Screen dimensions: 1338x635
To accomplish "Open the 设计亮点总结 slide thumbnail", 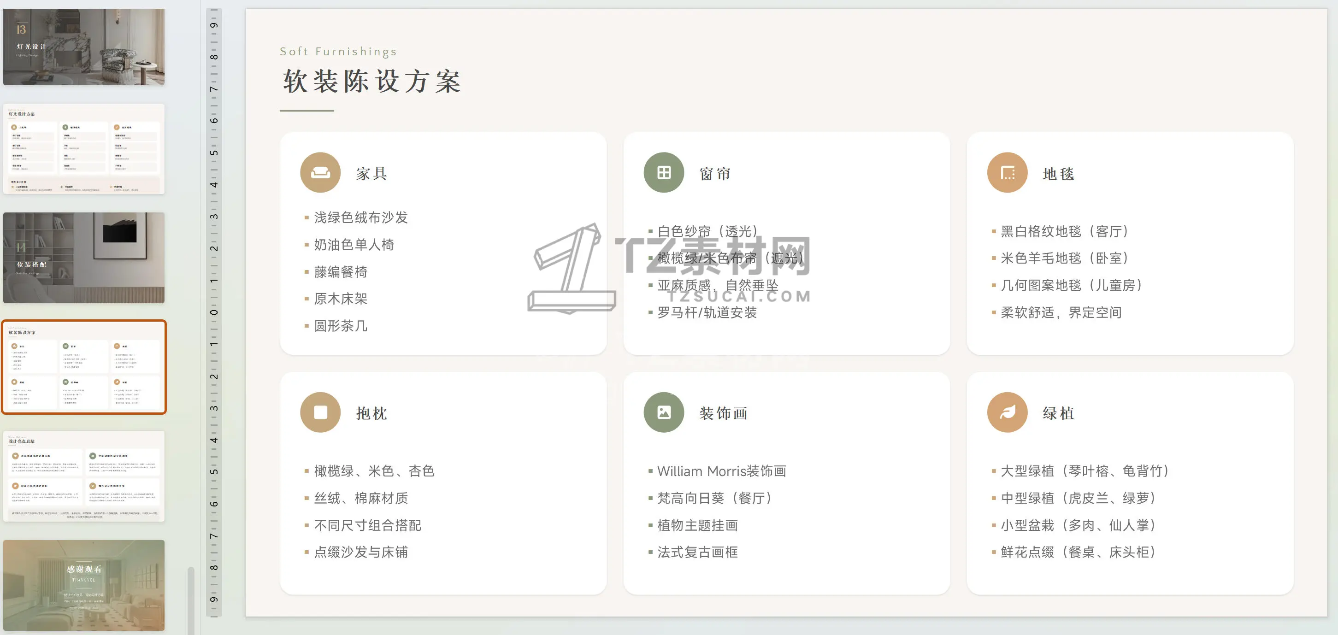I will click(83, 476).
